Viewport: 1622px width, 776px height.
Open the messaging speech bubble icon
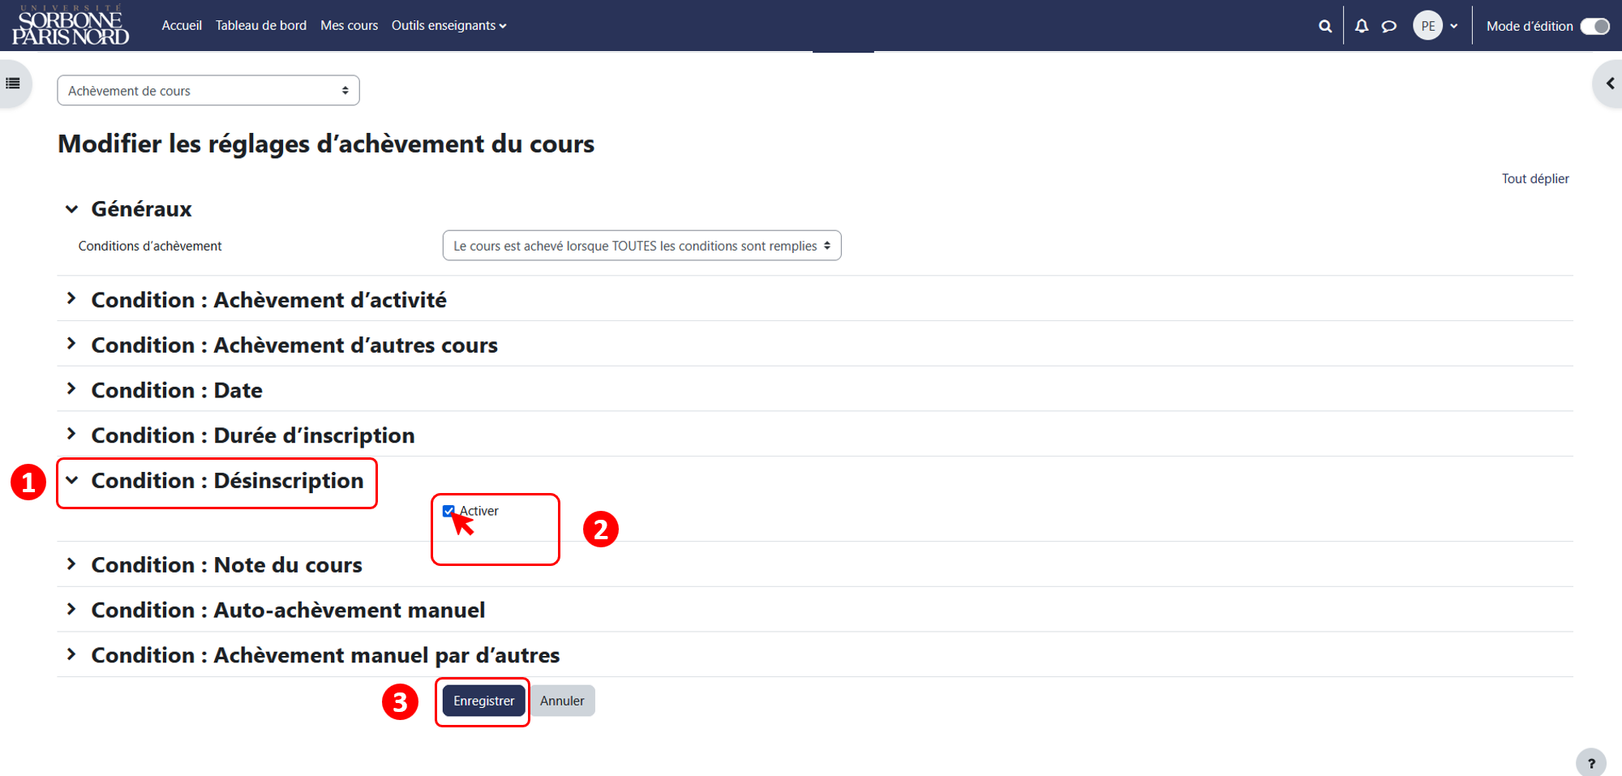1389,26
